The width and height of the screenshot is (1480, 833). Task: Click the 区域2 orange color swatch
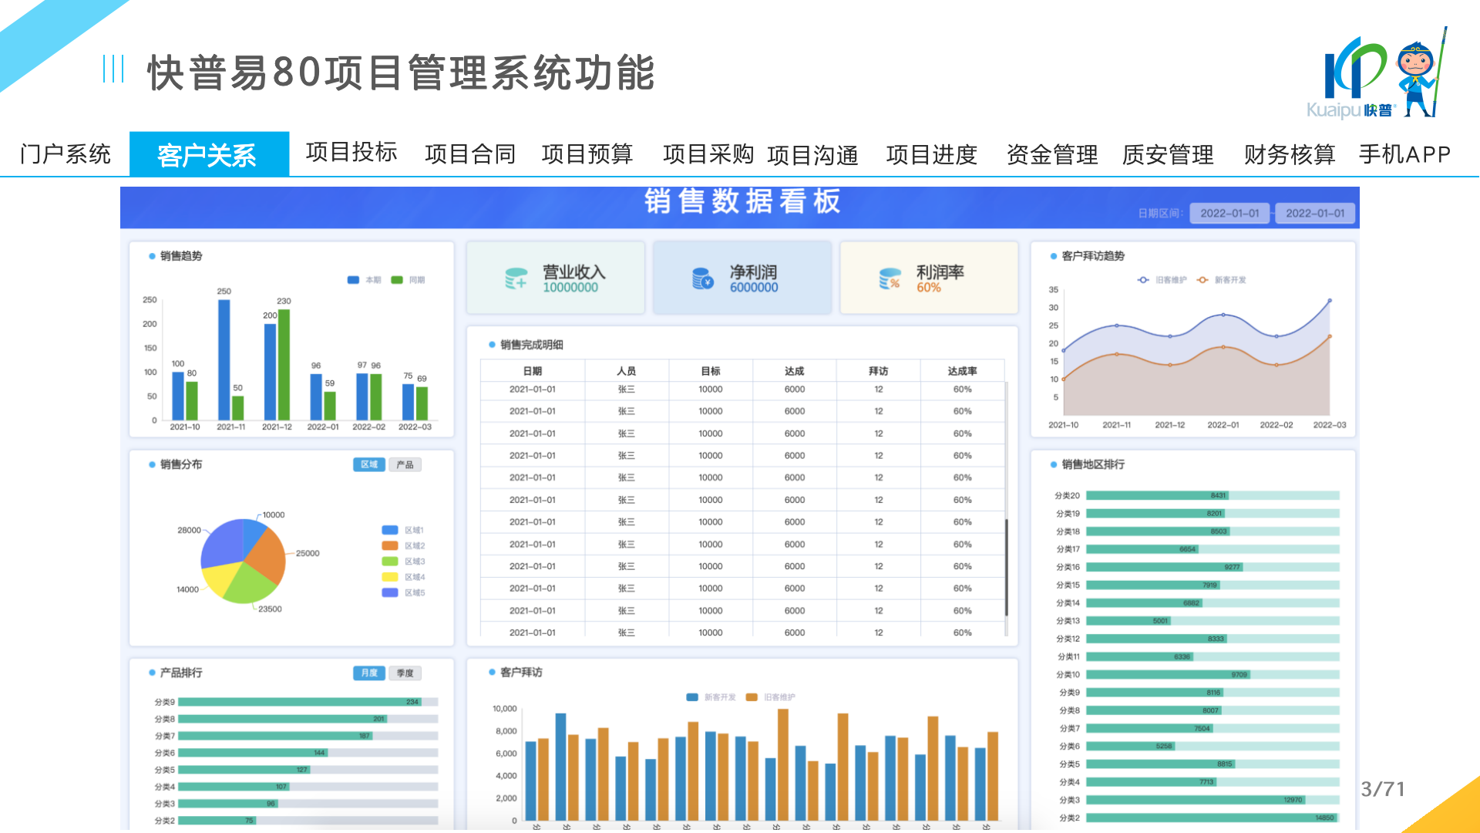390,546
